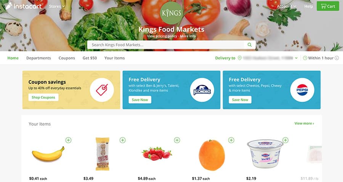Click Save Now on Klondike banner
The image size is (343, 182).
(x=140, y=100)
